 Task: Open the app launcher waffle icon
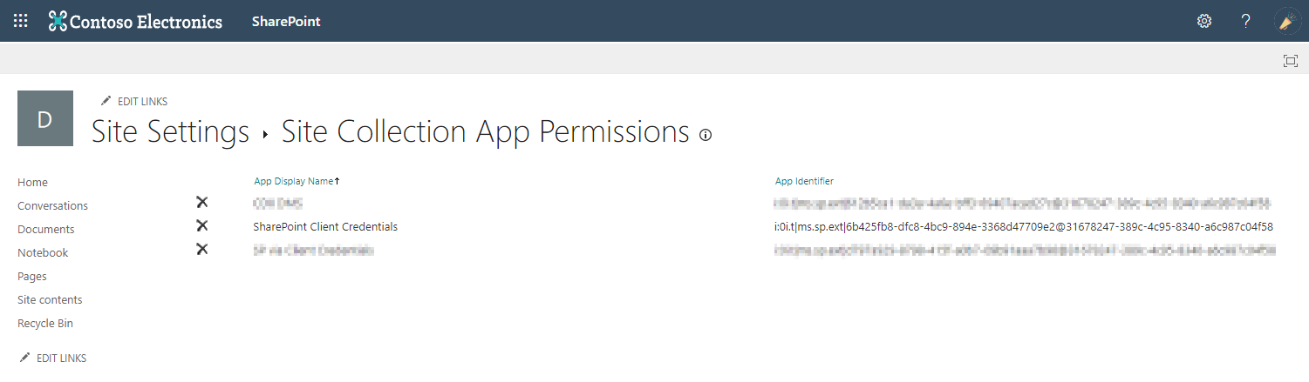point(21,21)
